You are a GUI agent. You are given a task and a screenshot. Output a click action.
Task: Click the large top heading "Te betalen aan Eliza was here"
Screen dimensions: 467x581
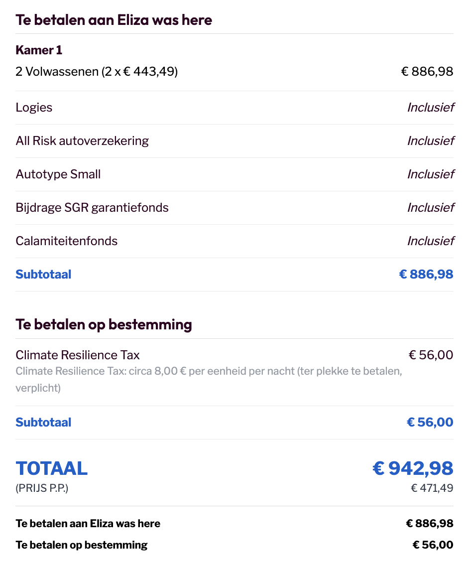click(x=114, y=20)
